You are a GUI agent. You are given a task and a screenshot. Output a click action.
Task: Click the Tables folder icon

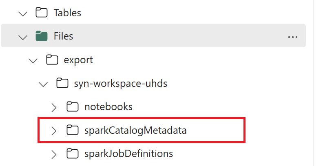coord(41,13)
